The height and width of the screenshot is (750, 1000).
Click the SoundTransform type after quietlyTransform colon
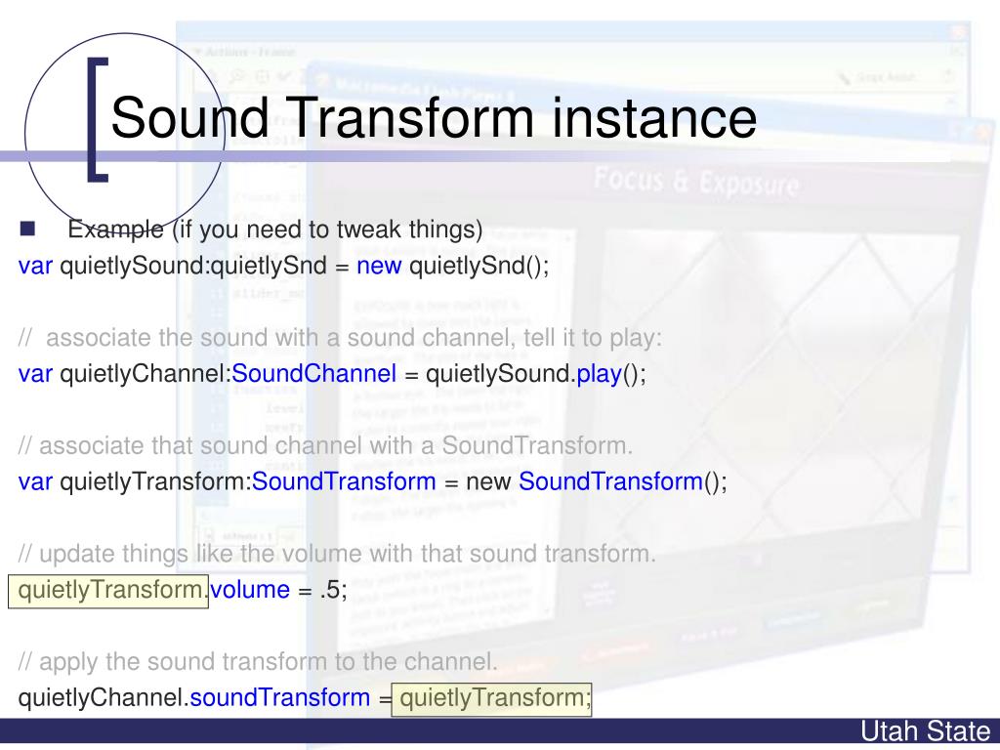point(344,481)
